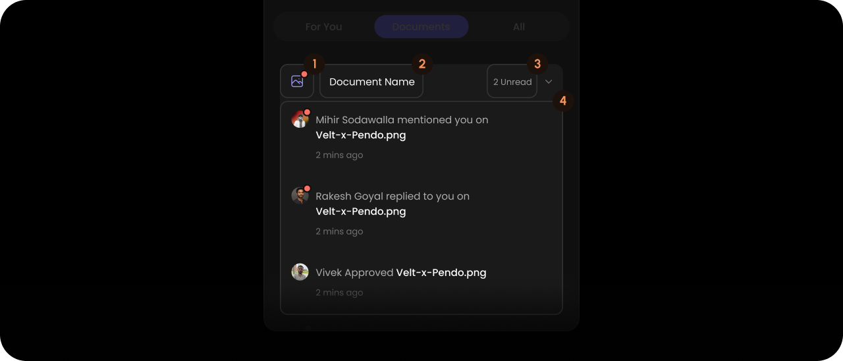Click Mihir Sodawalla's avatar
Screen dimensions: 843x361
pos(300,119)
